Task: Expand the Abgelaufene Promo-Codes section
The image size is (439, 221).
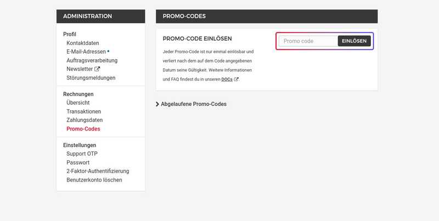Action: pyautogui.click(x=194, y=104)
